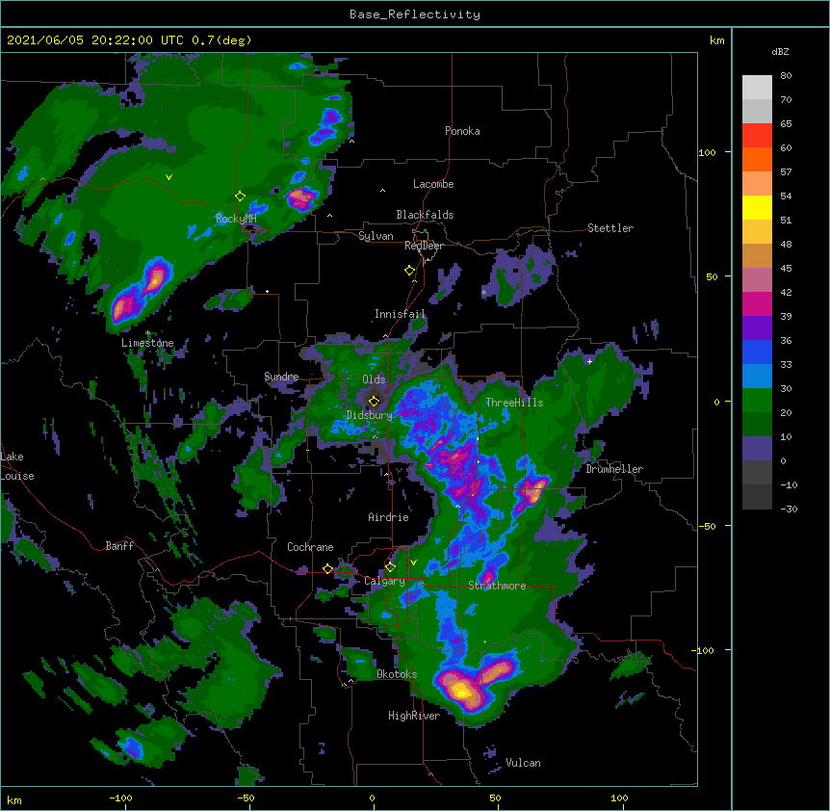Pick the blue 33-36 dBZ legend swatch
The width and height of the screenshot is (830, 811).
[x=757, y=353]
